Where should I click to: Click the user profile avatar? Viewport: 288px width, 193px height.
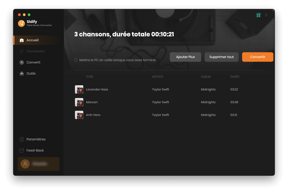tap(25, 164)
